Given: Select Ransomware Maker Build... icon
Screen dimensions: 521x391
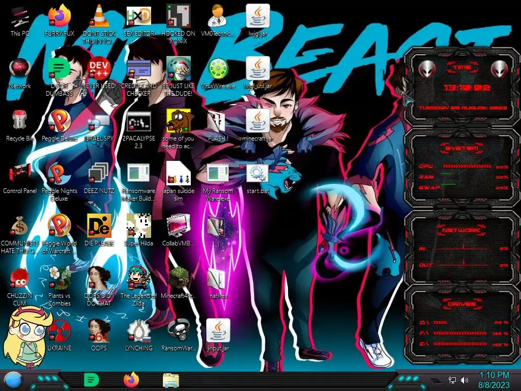Looking at the screenshot, I should coord(138,182).
